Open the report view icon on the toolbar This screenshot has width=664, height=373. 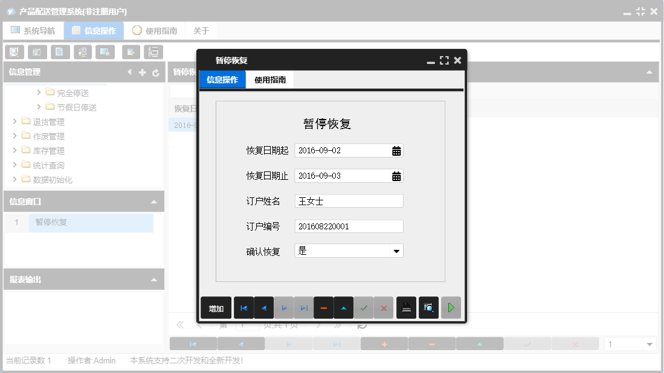[x=37, y=52]
